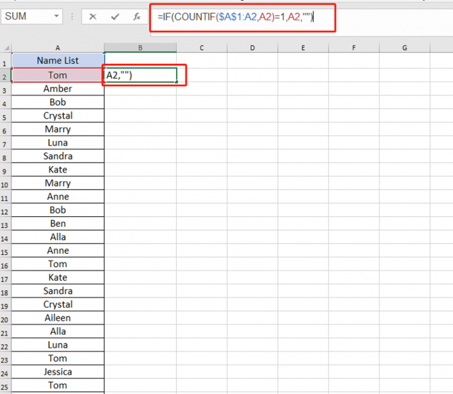Image resolution: width=453 pixels, height=394 pixels.
Task: Select cell B2 containing the partial formula
Action: pyautogui.click(x=140, y=75)
